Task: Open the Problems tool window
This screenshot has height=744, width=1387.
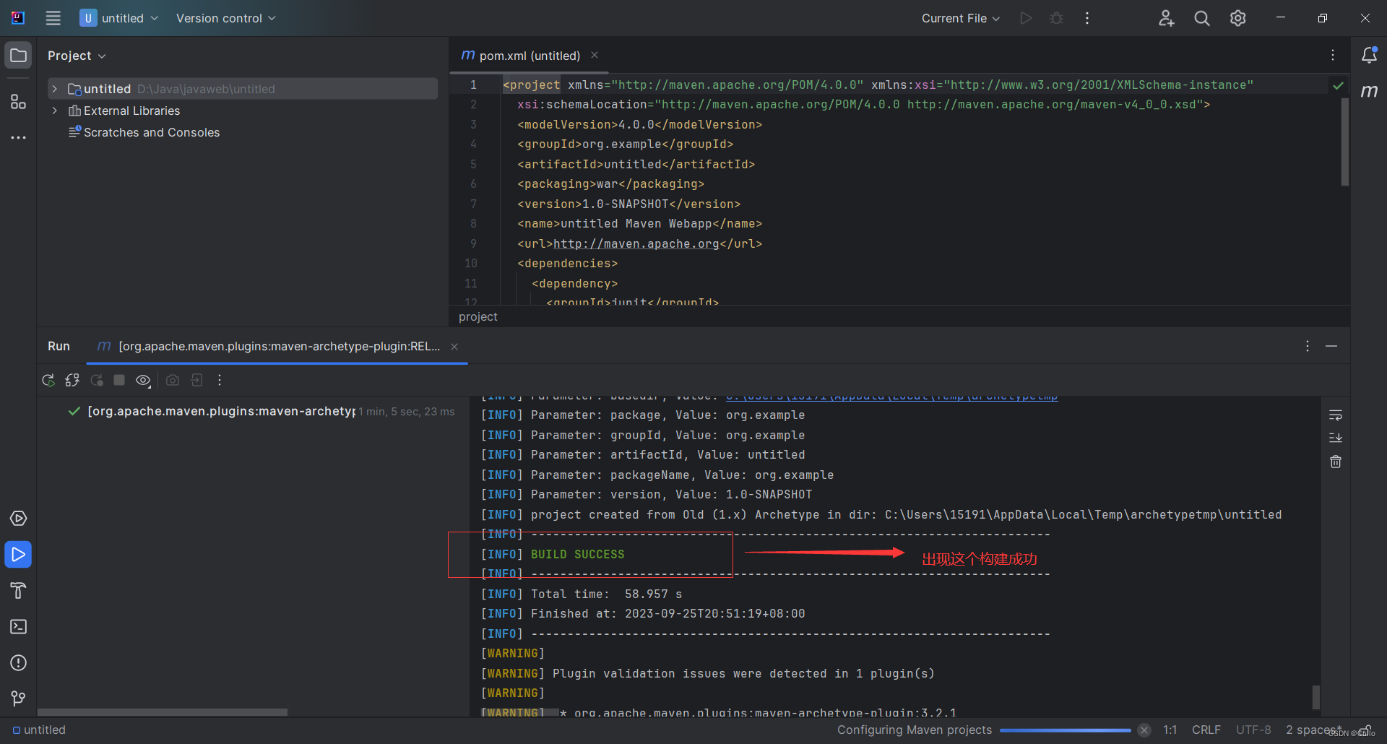Action: click(19, 663)
